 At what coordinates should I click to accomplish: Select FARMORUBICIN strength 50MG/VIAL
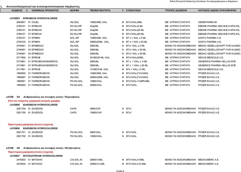[x=96, y=85]
